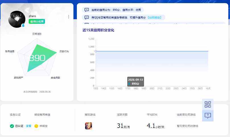Click the 历史行为 radar label
Screen dimensions: 230x137
click(x=64, y=51)
